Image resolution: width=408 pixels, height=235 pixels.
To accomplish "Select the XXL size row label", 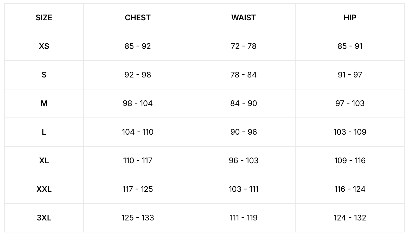I will coord(44,189).
